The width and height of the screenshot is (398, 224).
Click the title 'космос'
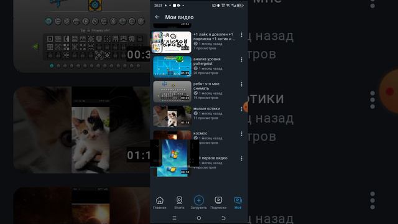200,133
